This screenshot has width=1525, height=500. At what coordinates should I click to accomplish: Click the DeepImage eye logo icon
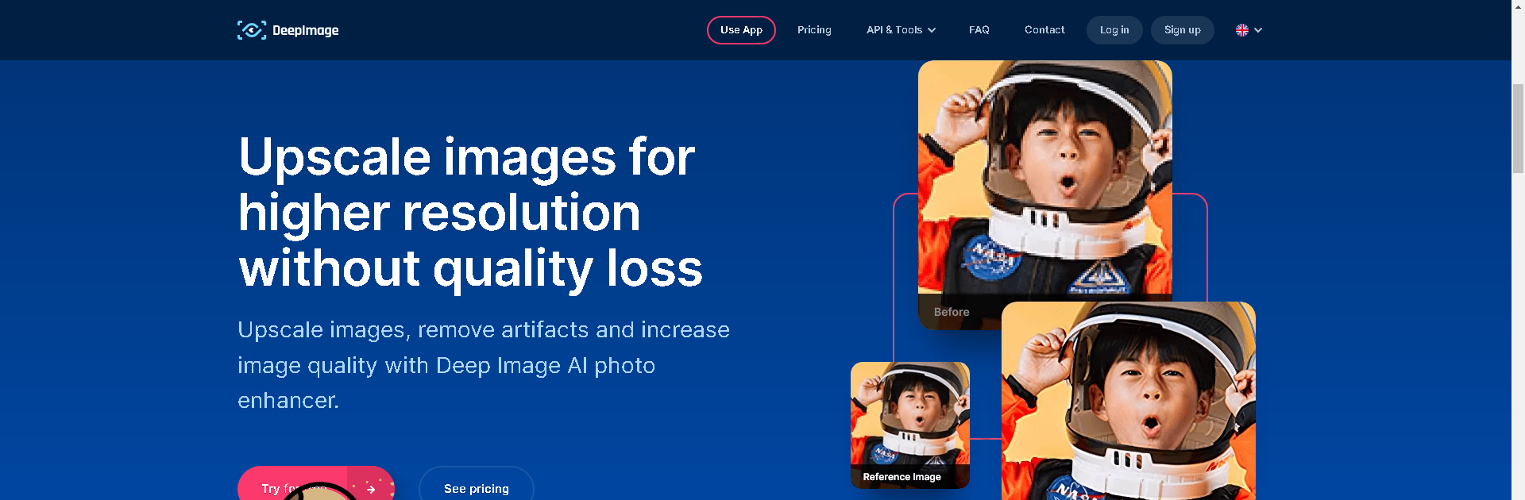252,30
